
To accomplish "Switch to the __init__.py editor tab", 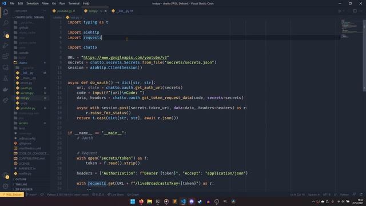I will click(x=123, y=11).
